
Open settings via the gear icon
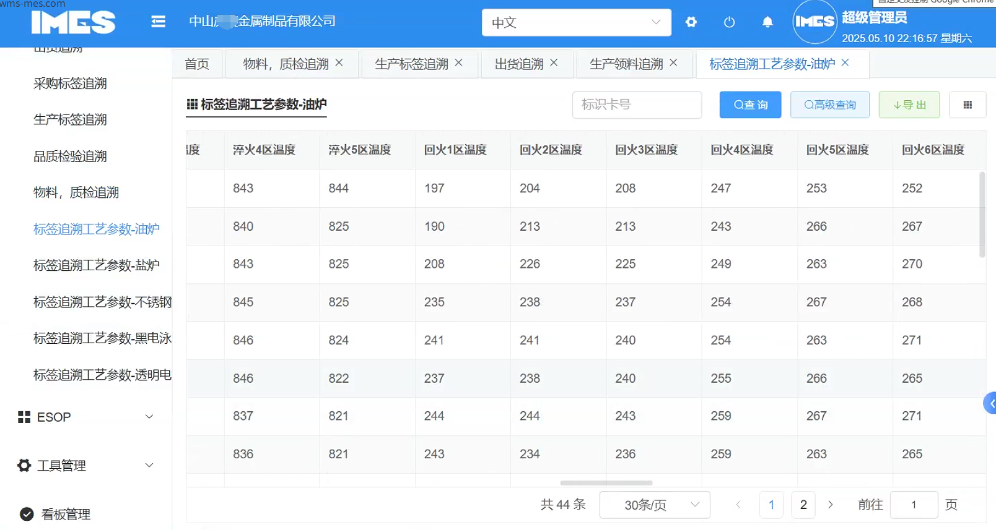point(691,22)
